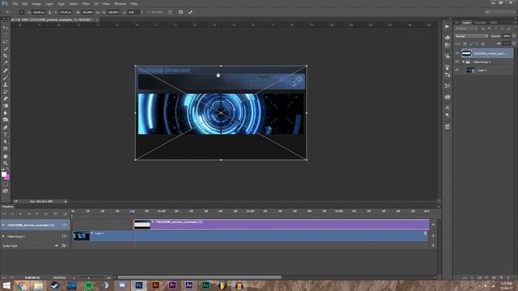The width and height of the screenshot is (518, 291).
Task: Select the Eraser tool
Action: [x=6, y=99]
